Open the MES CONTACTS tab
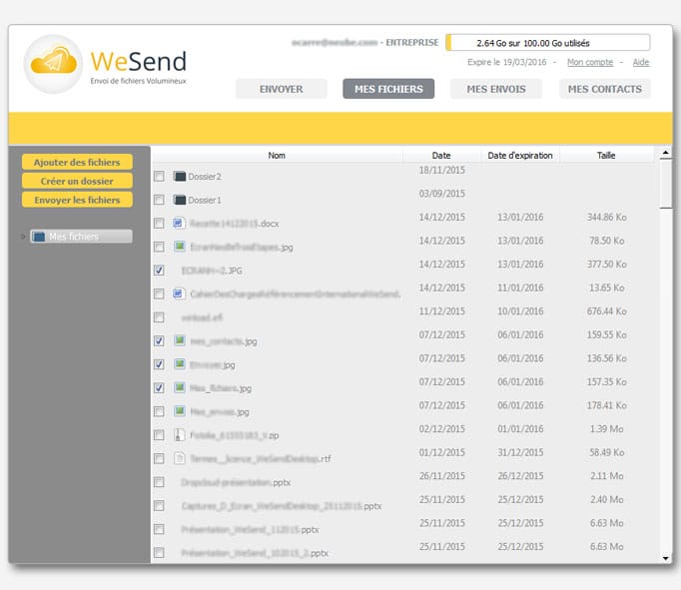Image resolution: width=681 pixels, height=590 pixels. [x=604, y=89]
